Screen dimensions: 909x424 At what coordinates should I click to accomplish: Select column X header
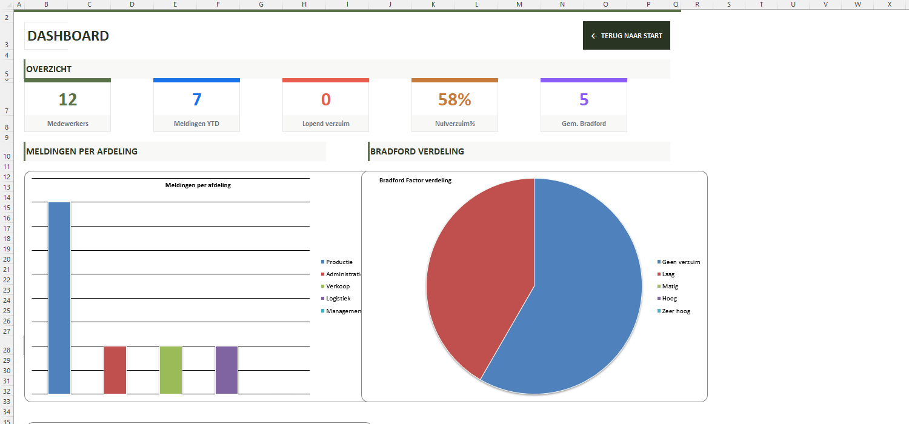pos(890,4)
